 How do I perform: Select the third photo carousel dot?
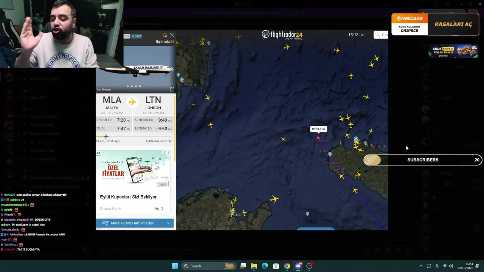(x=136, y=87)
